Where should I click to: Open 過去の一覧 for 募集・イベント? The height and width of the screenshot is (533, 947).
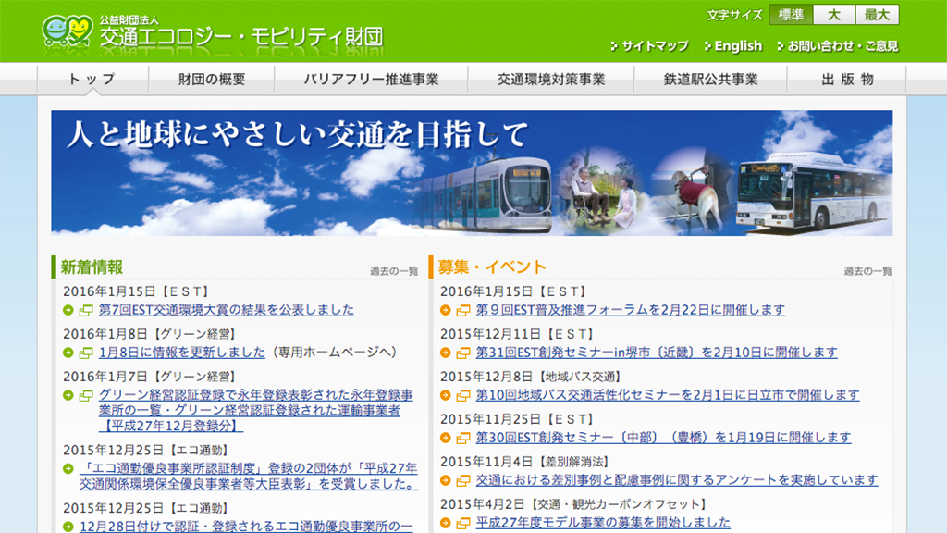(867, 271)
